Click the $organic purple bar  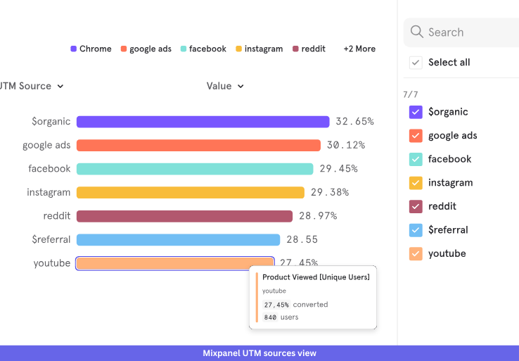click(x=203, y=122)
